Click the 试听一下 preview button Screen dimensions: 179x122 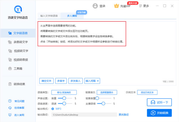pos(159,102)
